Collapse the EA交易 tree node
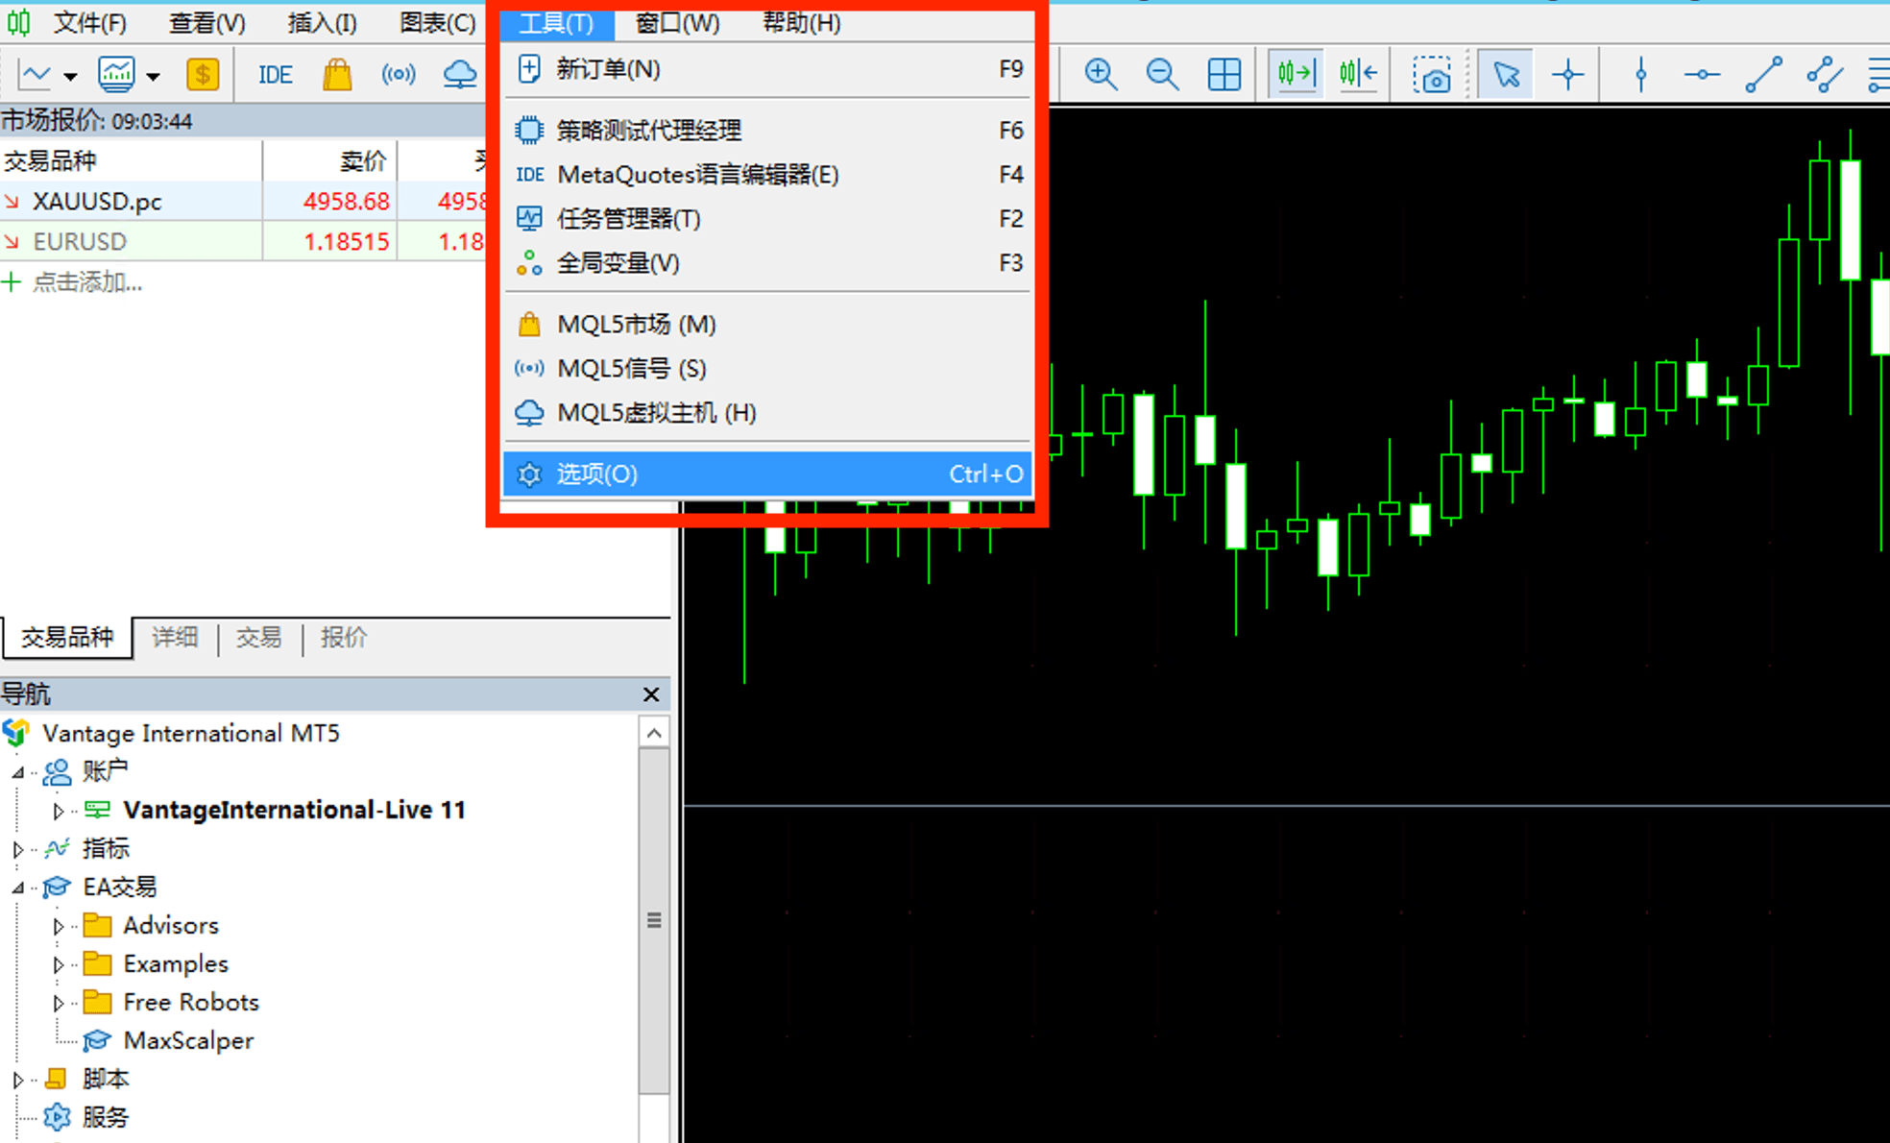This screenshot has height=1143, width=1890. coord(18,888)
